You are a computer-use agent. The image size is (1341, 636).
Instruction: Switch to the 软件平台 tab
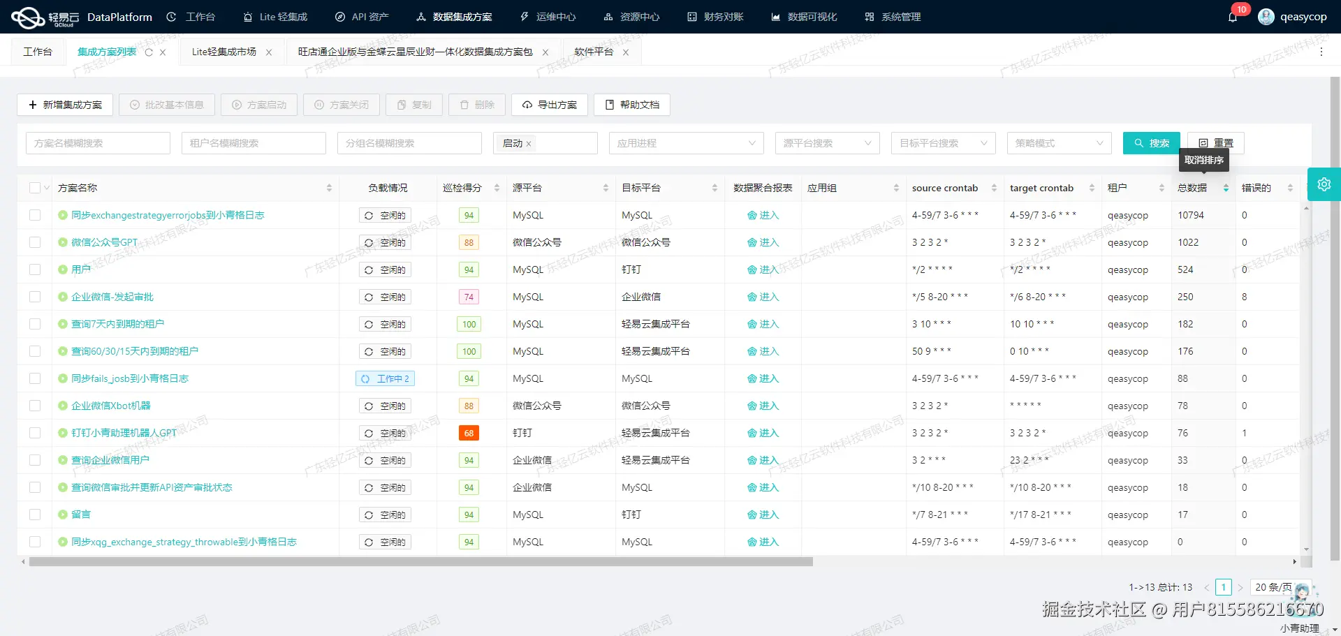coord(594,51)
